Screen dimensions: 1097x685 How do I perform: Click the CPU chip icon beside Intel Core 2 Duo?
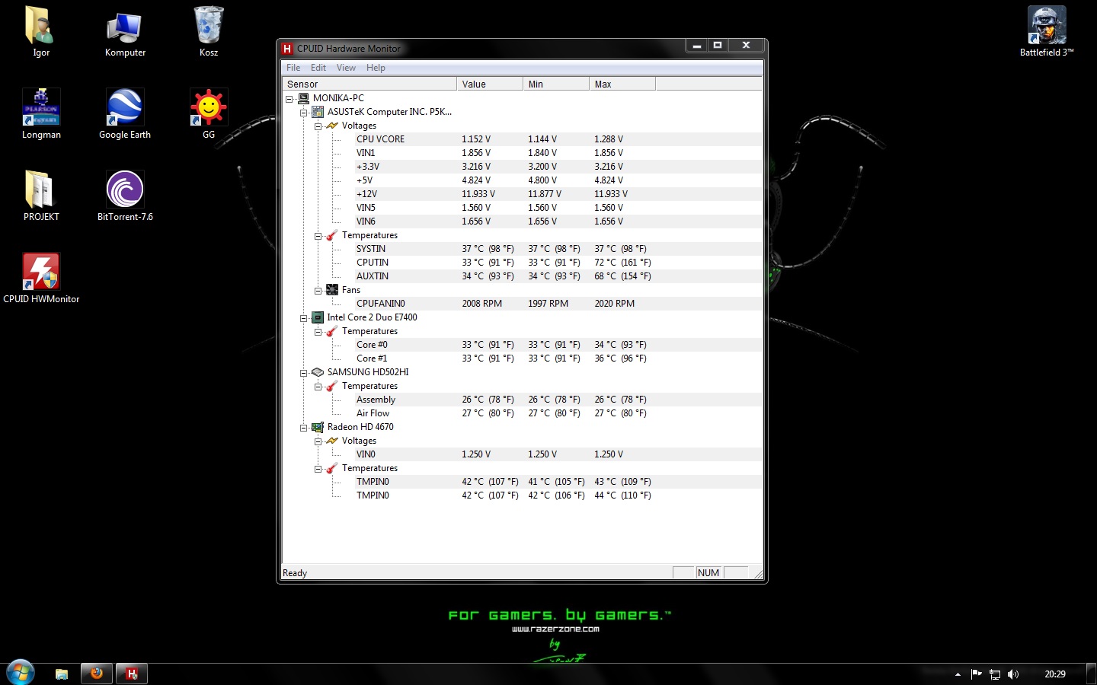click(318, 317)
